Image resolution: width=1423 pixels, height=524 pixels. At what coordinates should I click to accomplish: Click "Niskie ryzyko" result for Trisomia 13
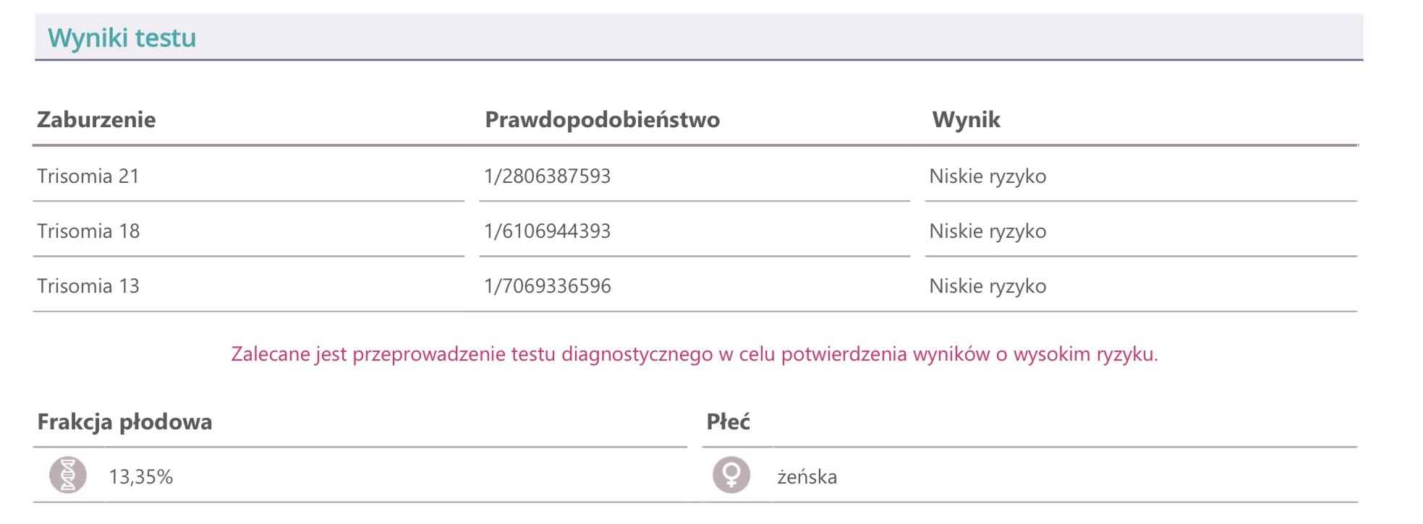point(987,286)
